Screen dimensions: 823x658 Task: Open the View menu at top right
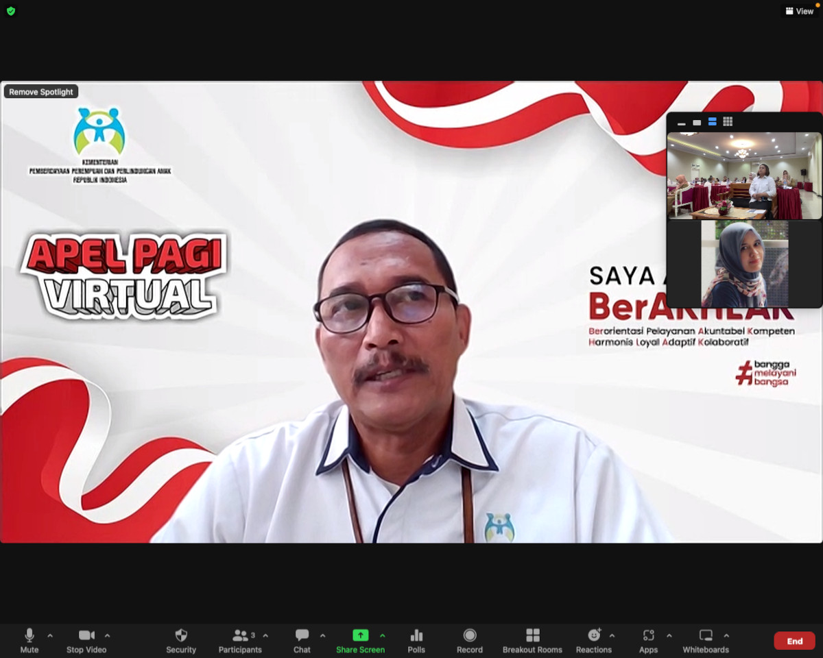799,11
